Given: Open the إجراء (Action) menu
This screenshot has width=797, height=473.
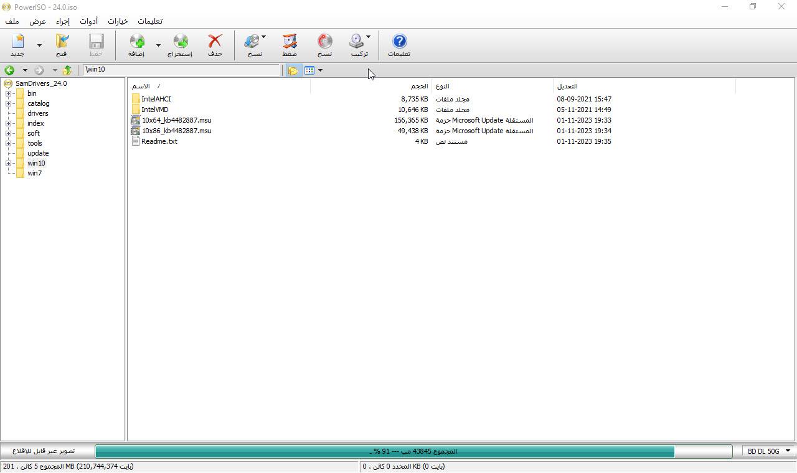Looking at the screenshot, I should point(63,21).
